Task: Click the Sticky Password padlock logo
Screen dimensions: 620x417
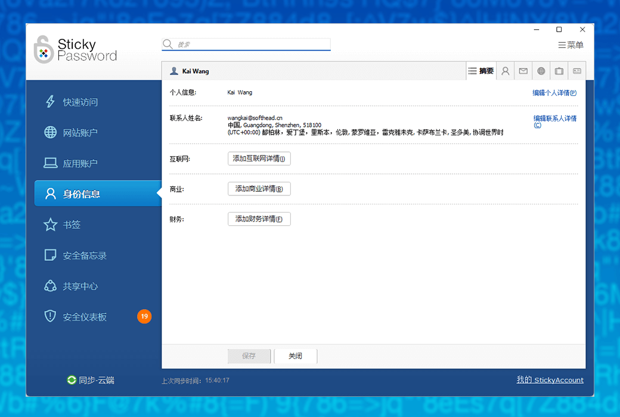Action: tap(44, 50)
